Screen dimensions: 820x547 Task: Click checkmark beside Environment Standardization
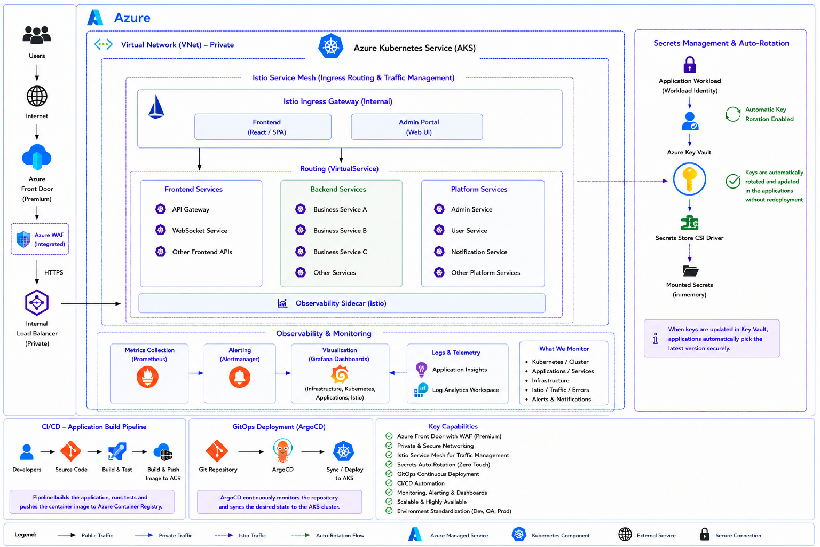point(389,511)
